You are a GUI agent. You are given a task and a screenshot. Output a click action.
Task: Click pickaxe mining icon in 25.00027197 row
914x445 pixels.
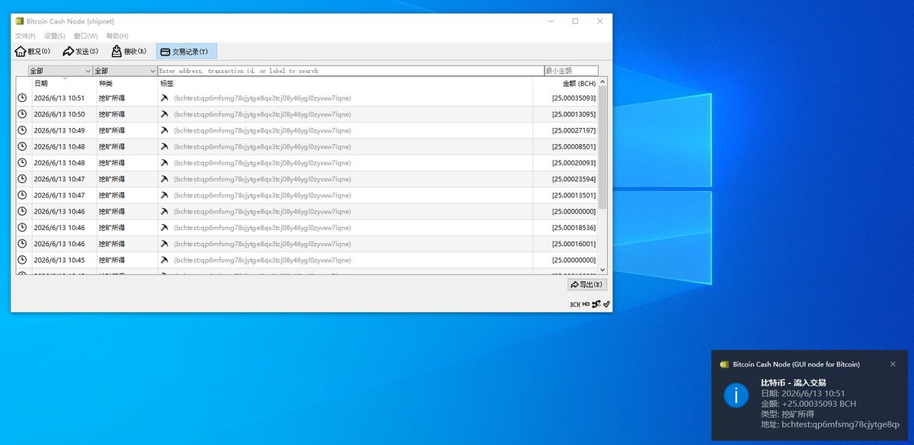point(164,130)
